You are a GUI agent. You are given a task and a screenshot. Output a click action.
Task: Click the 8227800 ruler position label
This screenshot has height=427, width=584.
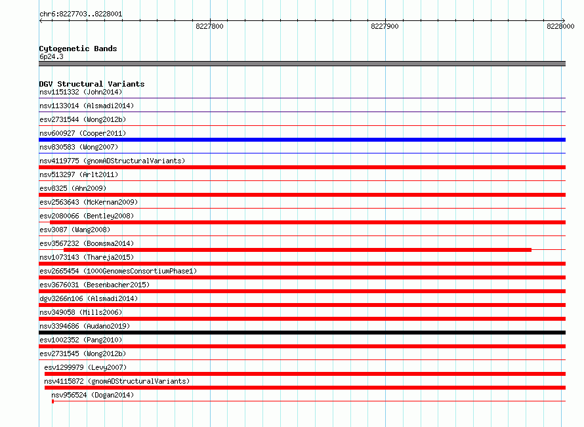coord(210,26)
